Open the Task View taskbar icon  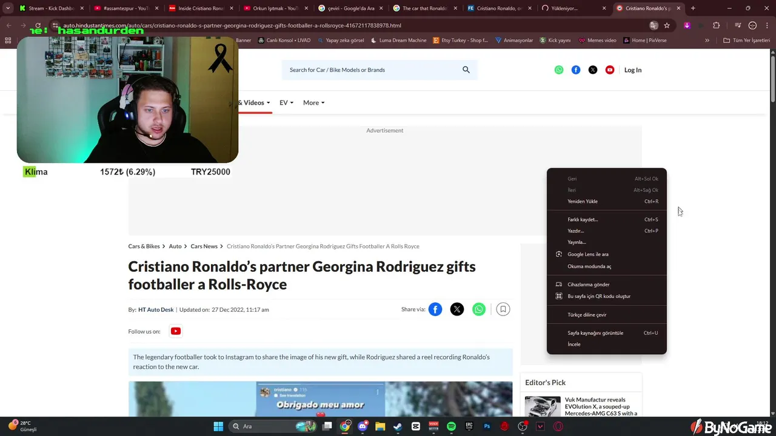327,426
